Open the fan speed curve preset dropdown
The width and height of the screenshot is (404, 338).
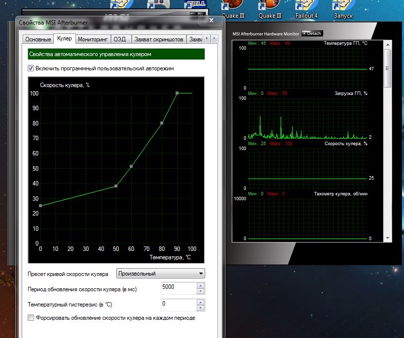160,274
